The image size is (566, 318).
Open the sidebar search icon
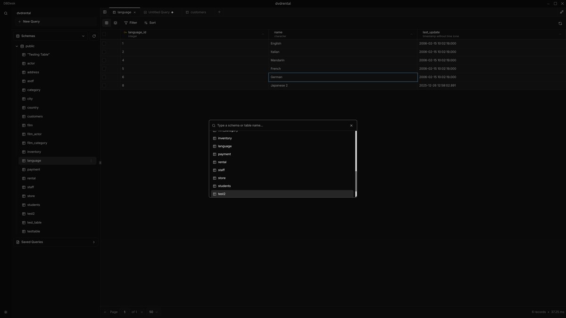tap(6, 13)
